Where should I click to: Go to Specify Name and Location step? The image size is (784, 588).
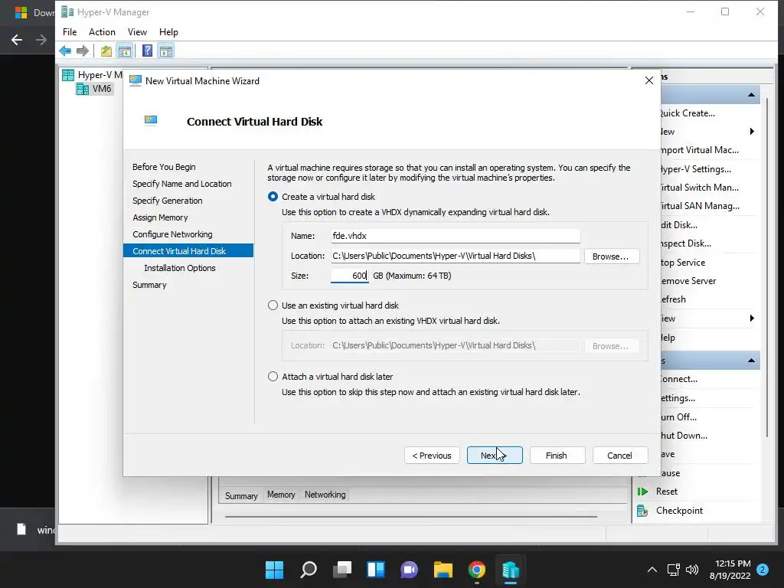(182, 184)
